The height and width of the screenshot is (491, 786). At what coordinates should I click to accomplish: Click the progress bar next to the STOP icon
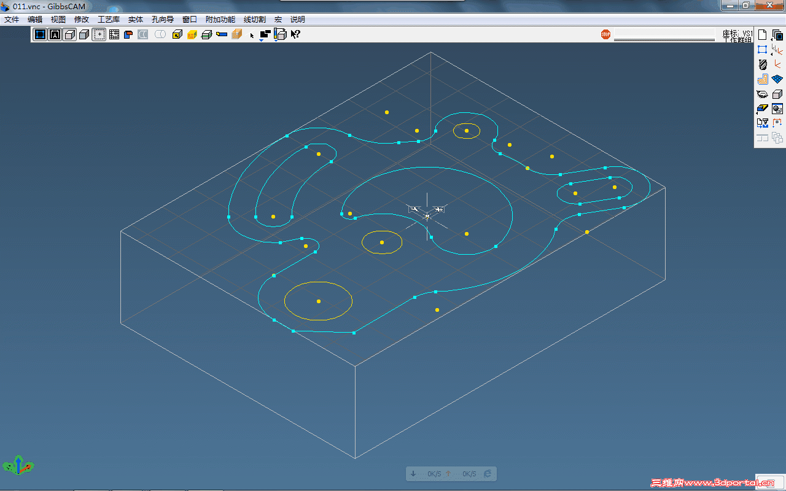[x=663, y=34]
